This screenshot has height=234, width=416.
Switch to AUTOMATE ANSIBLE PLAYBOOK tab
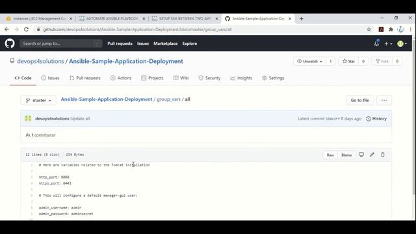pyautogui.click(x=112, y=19)
